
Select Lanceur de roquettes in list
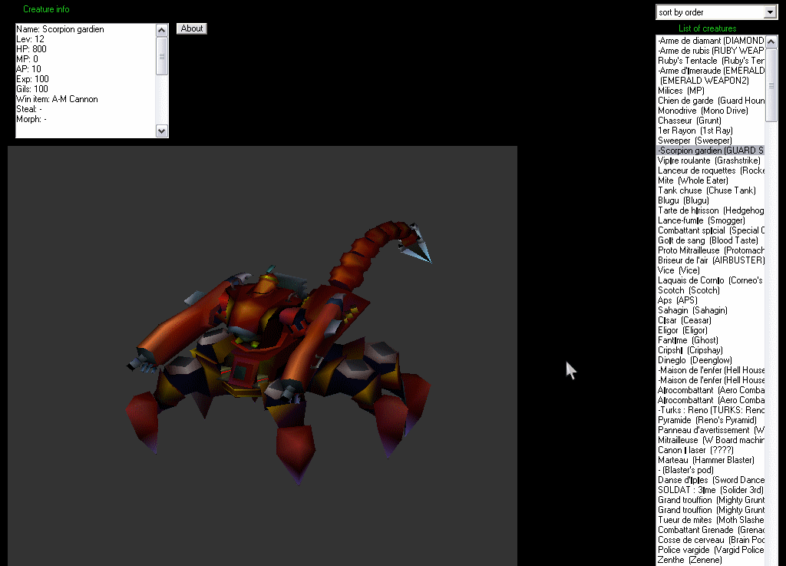(711, 170)
